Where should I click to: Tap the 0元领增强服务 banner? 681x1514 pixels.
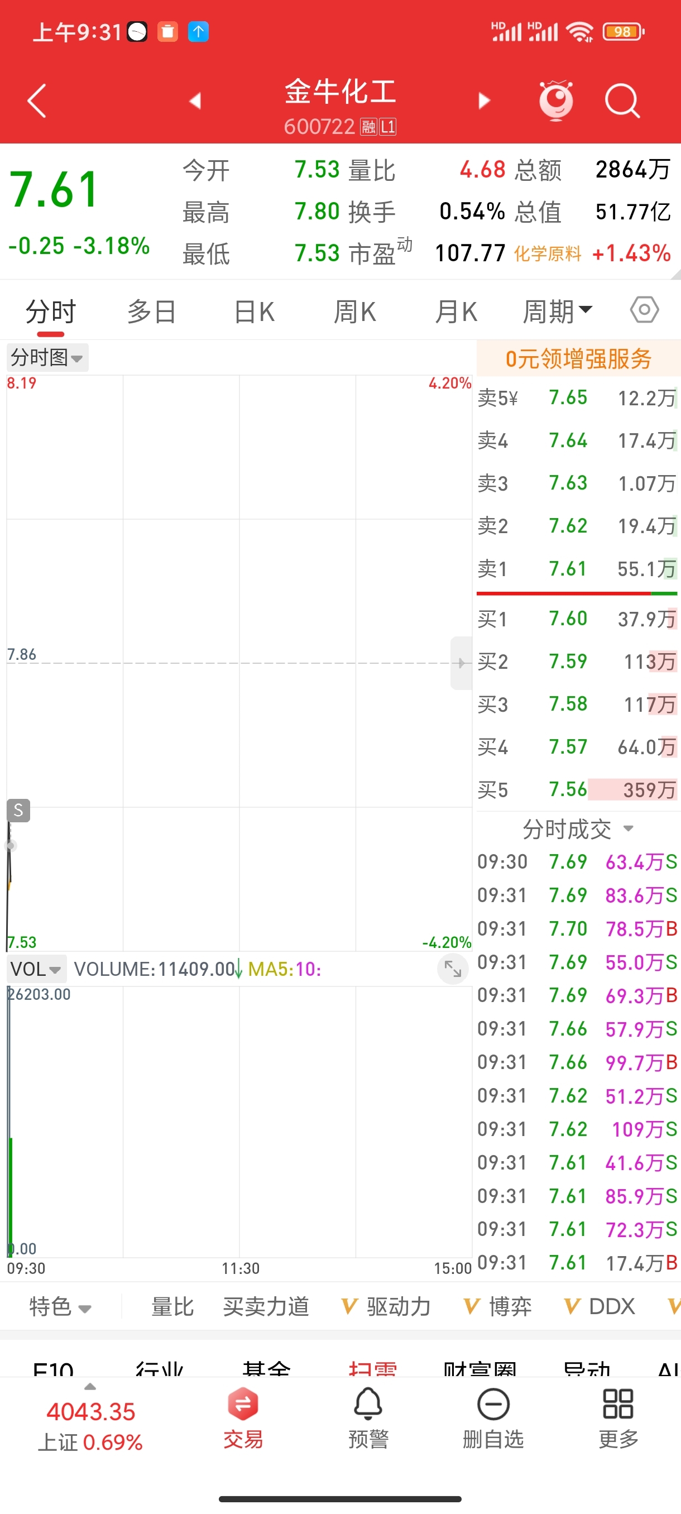point(579,358)
